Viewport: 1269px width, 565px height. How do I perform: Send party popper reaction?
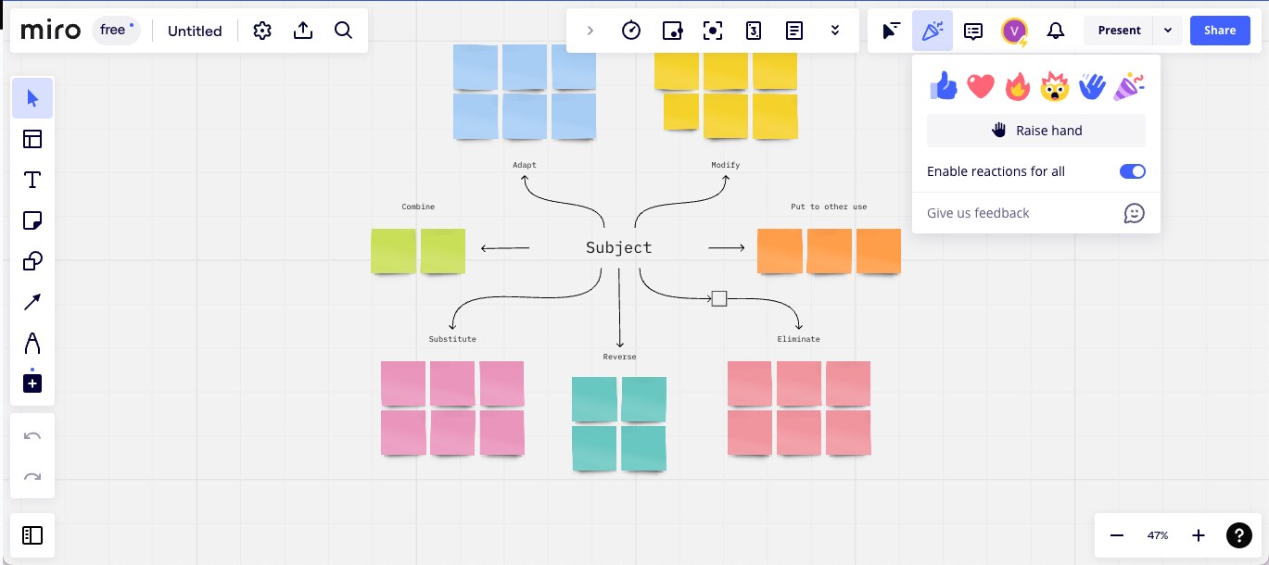pyautogui.click(x=1129, y=86)
